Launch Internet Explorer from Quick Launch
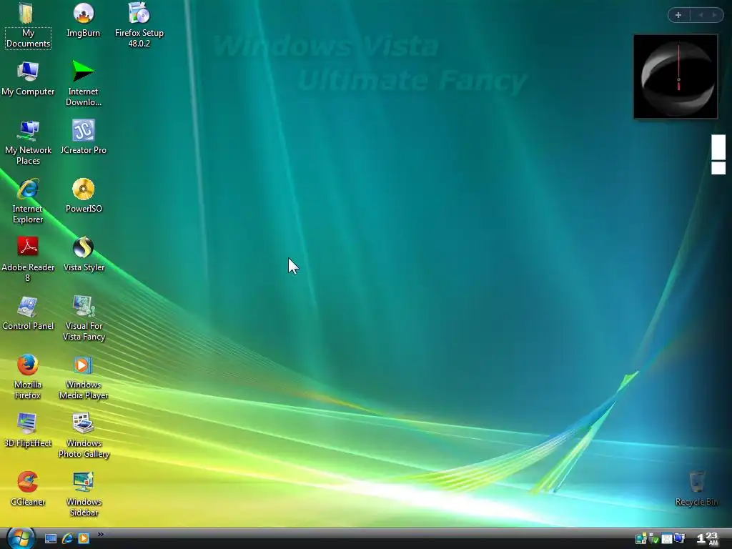Viewport: 732px width, 549px height. [67, 539]
